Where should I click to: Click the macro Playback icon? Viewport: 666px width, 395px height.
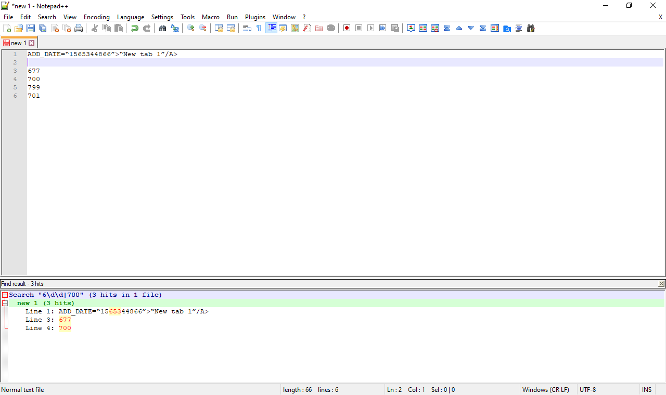point(371,28)
